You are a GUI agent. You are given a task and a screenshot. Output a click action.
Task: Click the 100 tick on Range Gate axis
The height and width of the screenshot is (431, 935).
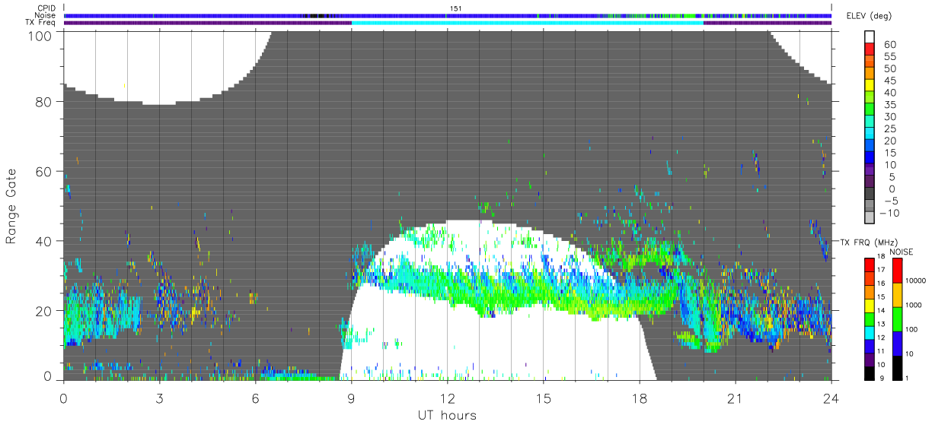[x=40, y=35]
